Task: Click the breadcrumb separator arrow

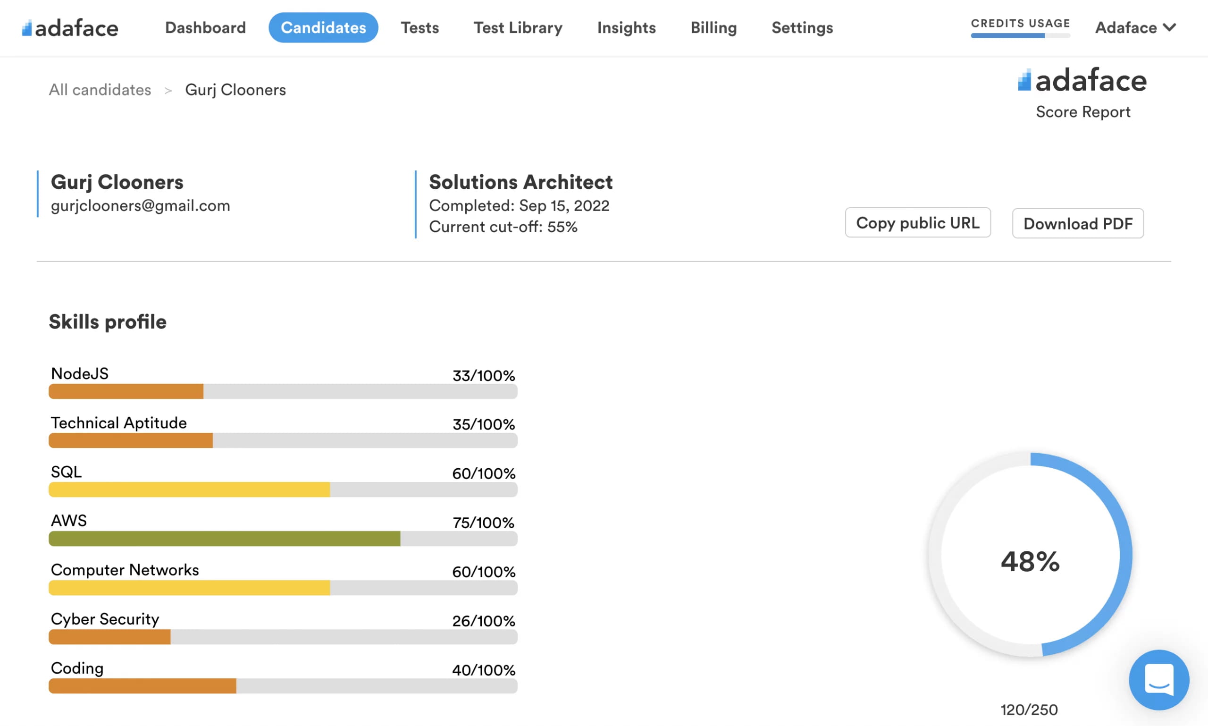Action: point(168,91)
